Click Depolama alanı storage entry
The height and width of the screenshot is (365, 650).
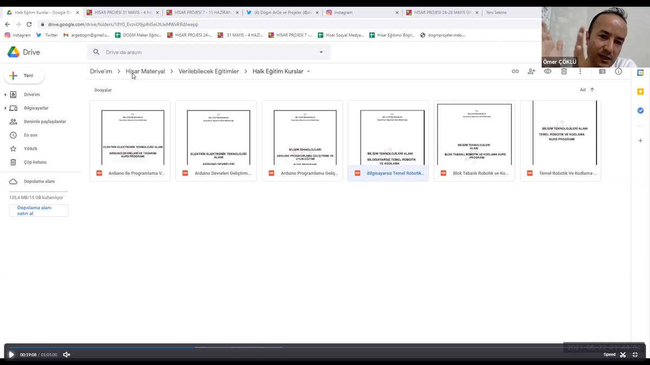tap(39, 182)
